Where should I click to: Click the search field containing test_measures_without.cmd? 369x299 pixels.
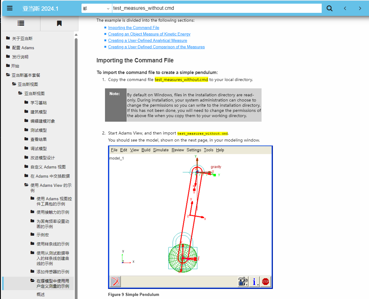click(x=217, y=8)
